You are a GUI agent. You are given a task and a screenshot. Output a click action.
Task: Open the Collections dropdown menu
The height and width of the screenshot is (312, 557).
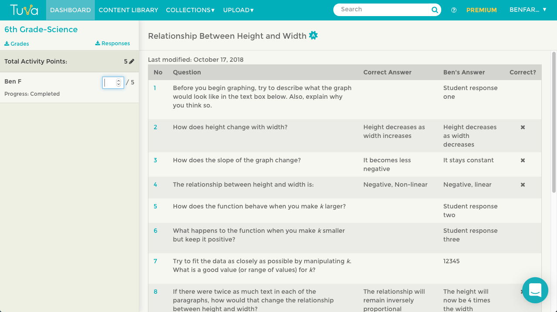click(190, 10)
